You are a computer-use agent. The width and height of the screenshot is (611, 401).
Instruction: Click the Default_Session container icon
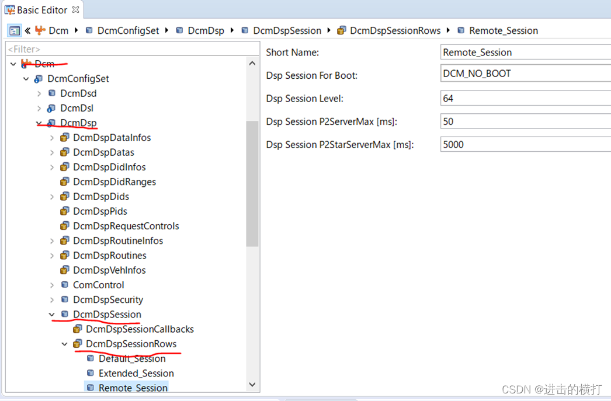[91, 358]
